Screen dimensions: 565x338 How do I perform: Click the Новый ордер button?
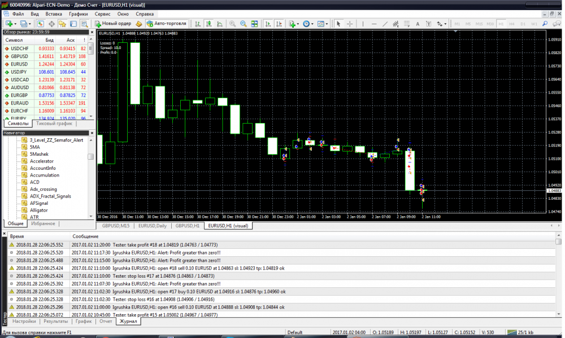coord(113,24)
